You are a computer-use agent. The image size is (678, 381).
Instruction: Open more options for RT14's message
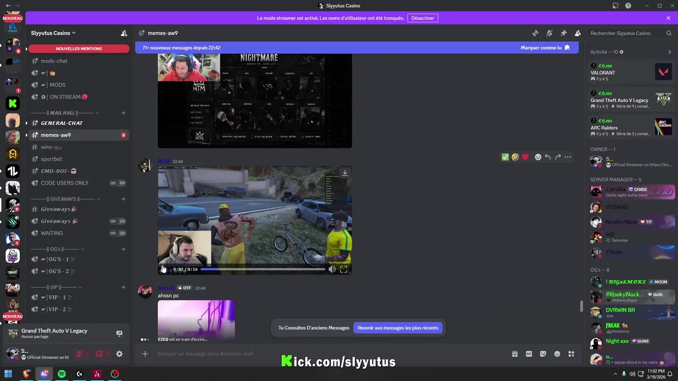[x=568, y=157]
